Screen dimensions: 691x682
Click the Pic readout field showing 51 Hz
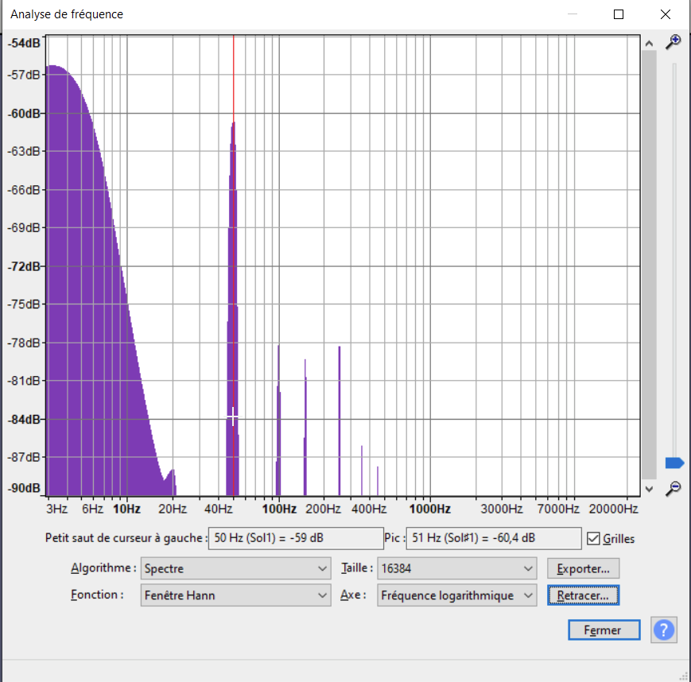493,538
